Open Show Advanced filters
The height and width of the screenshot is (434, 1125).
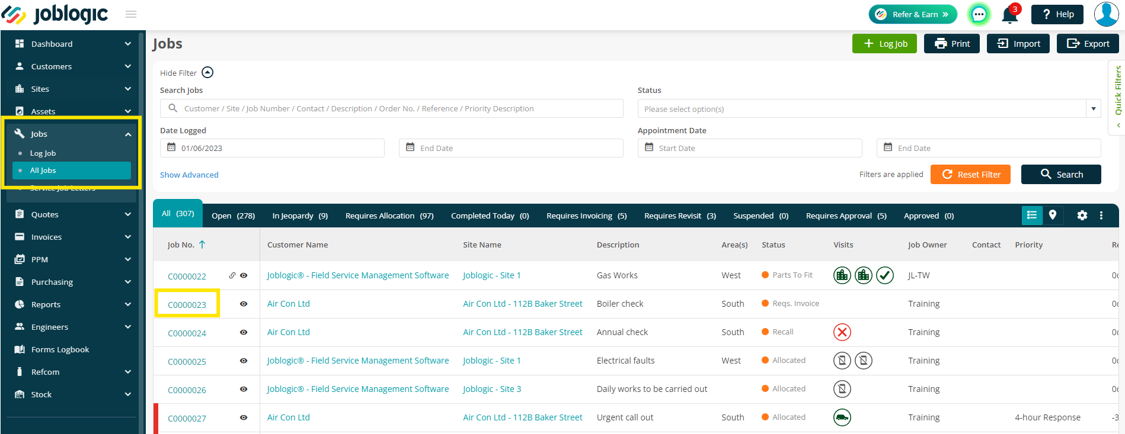(189, 175)
